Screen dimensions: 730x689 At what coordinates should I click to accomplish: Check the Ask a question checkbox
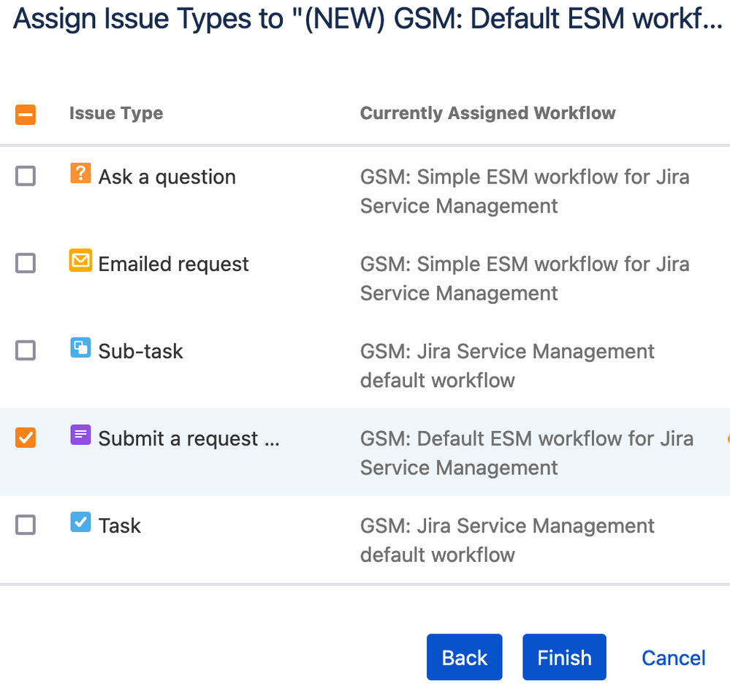[26, 176]
